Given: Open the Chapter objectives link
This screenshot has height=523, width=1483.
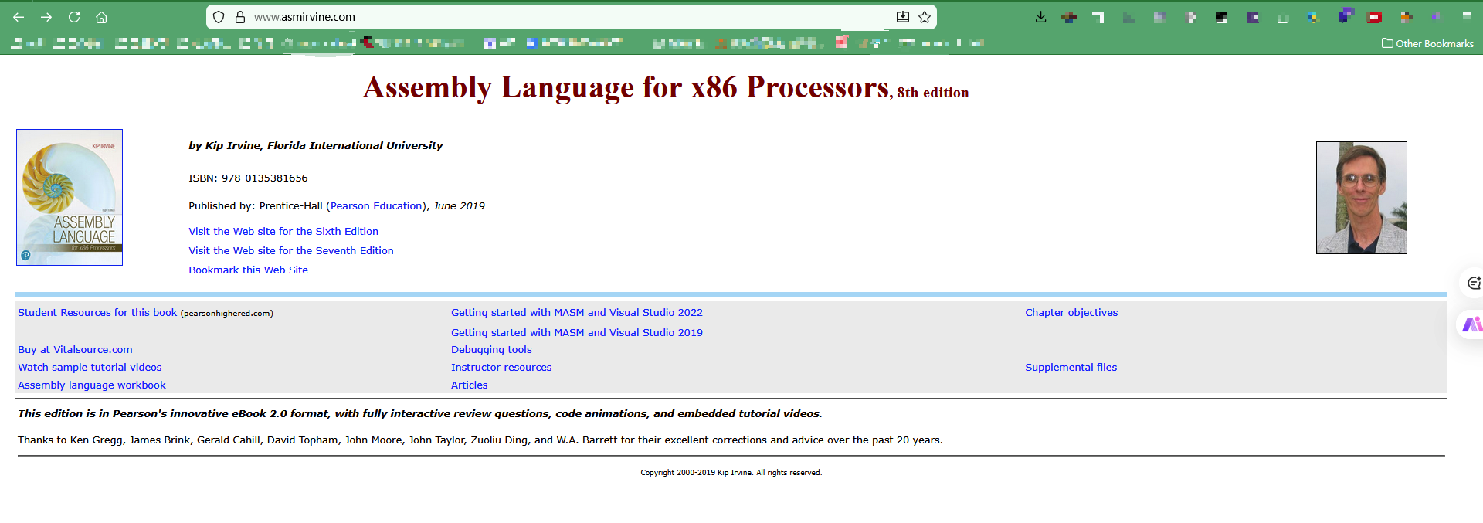Looking at the screenshot, I should [1071, 312].
